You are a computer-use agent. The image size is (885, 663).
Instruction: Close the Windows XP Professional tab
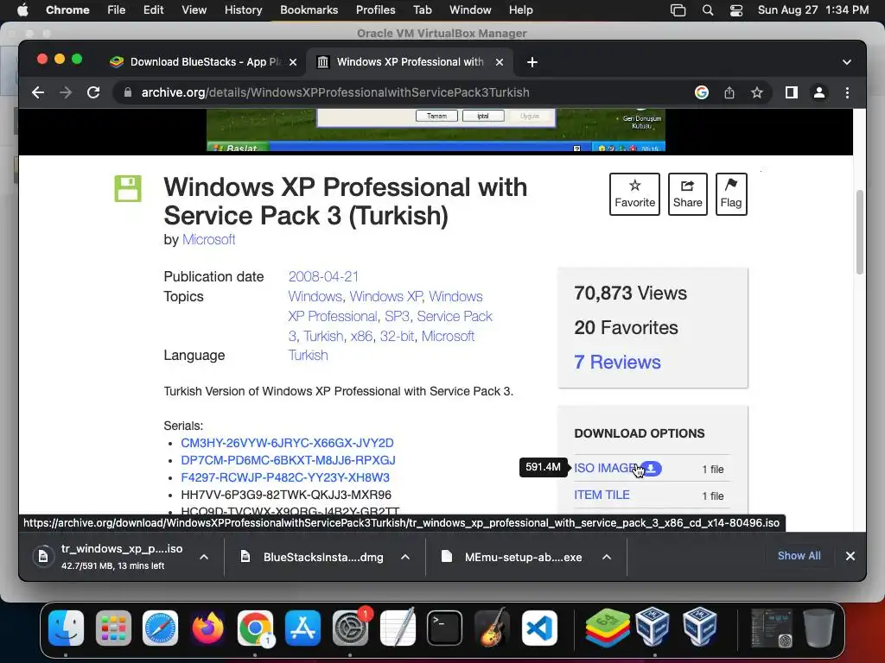click(499, 62)
